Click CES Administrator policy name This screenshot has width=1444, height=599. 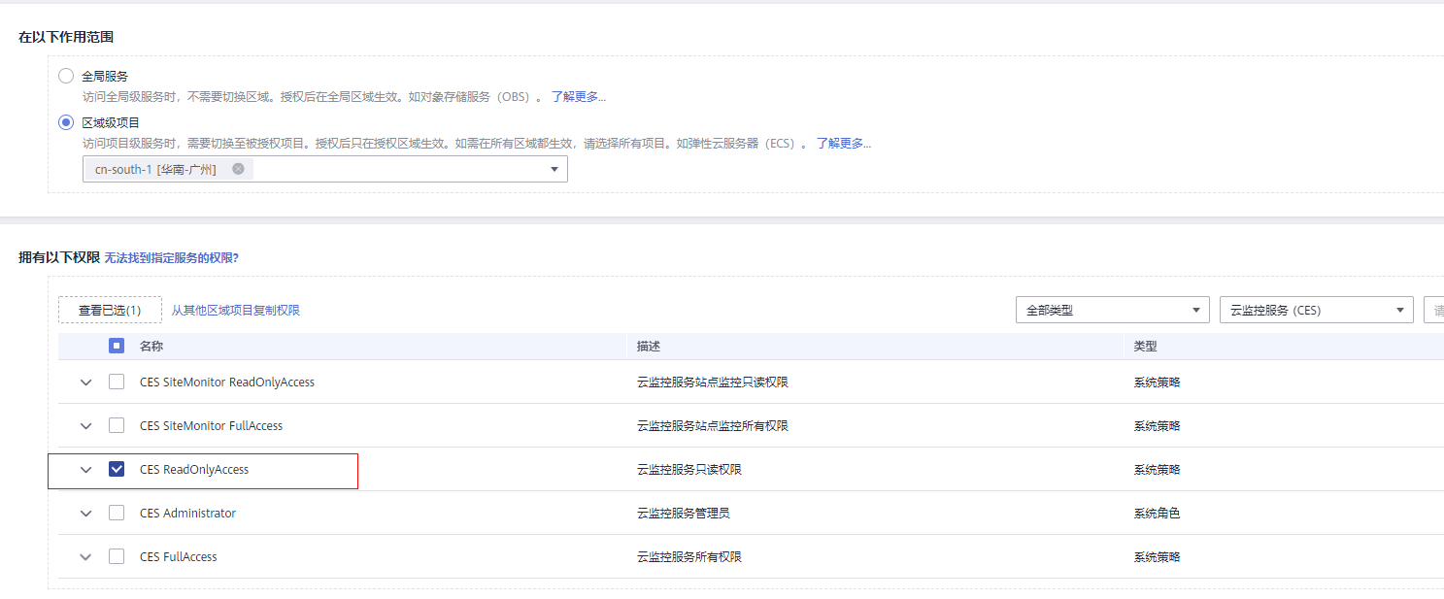[x=187, y=514]
